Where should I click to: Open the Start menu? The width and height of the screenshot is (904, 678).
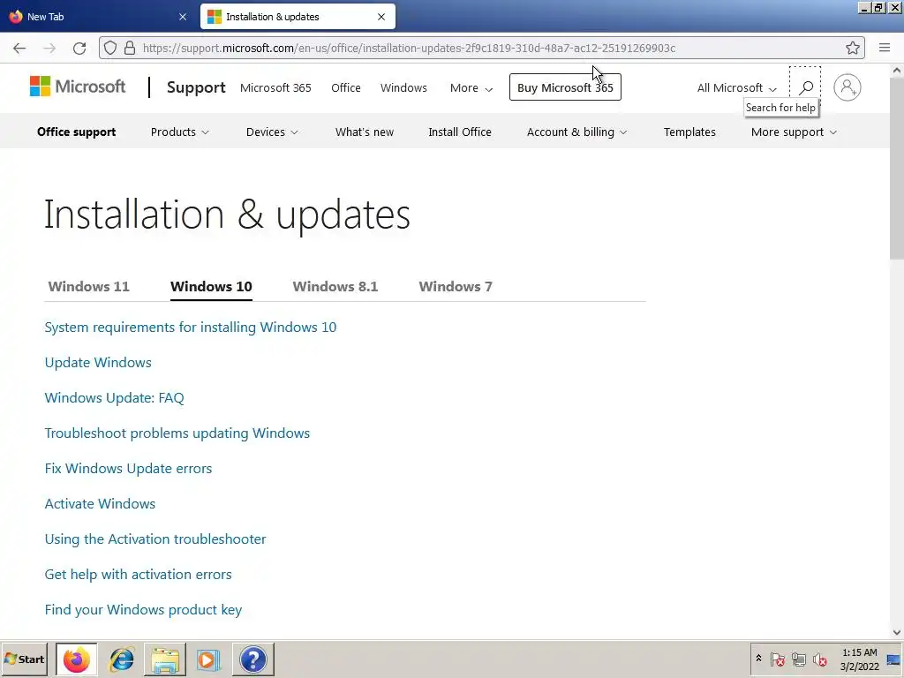click(x=24, y=659)
